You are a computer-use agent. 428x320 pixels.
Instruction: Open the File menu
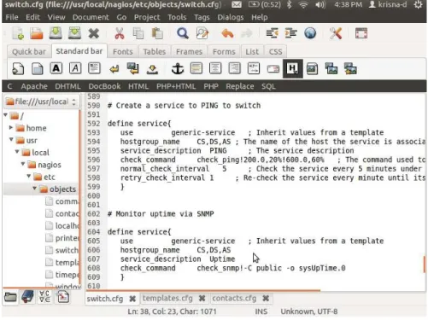(x=12, y=17)
